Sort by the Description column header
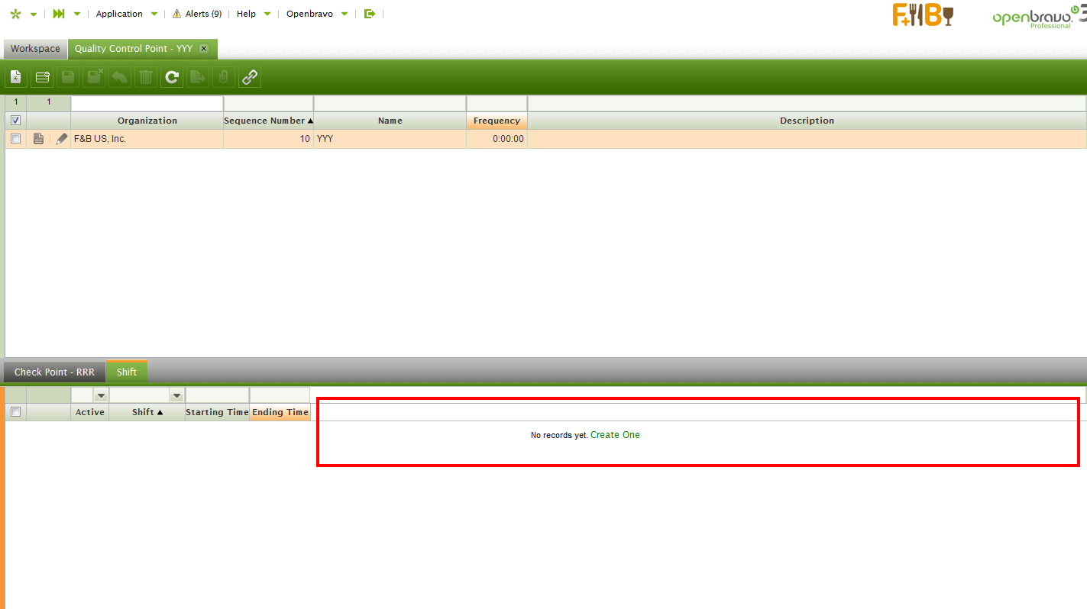The width and height of the screenshot is (1087, 609). click(807, 121)
